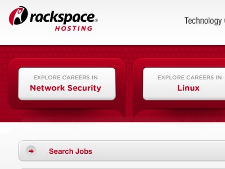Image resolution: width=225 pixels, height=169 pixels.
Task: Click red banner gap between the two bubbles
Action: coord(129,84)
